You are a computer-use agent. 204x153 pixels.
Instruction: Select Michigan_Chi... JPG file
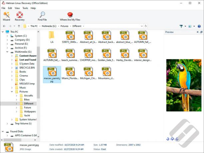(x=88, y=73)
